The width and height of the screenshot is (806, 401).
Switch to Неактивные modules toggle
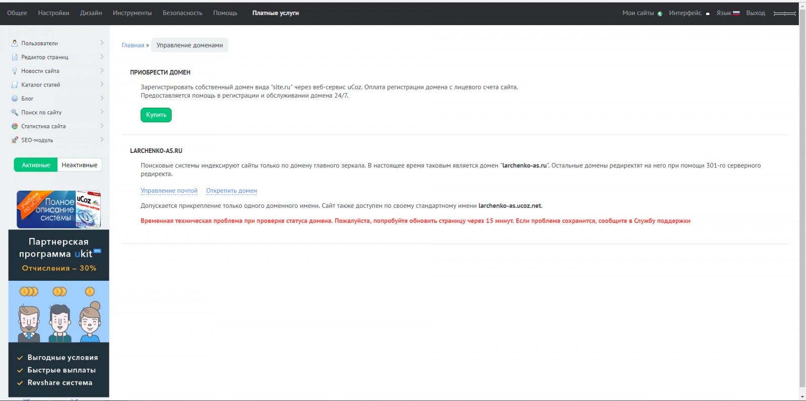(80, 165)
